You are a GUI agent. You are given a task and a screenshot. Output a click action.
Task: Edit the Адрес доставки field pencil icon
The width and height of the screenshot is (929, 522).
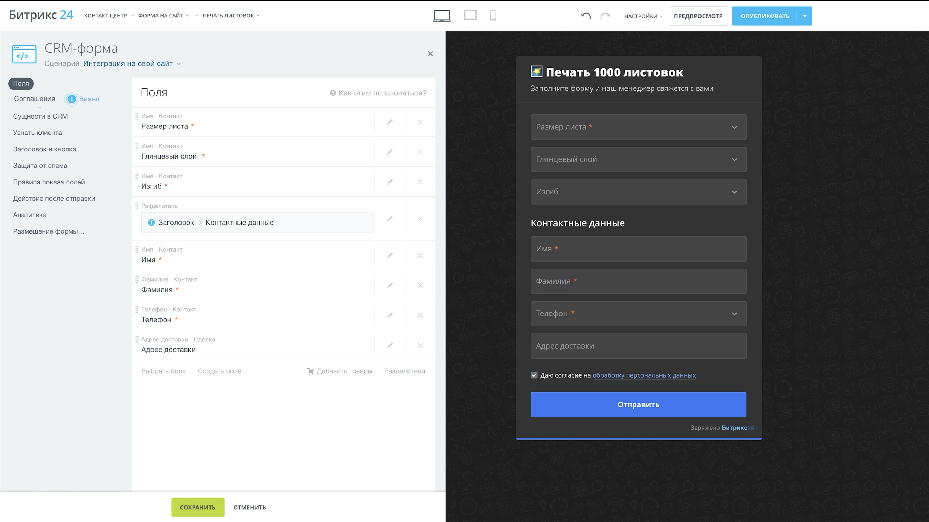coord(390,345)
